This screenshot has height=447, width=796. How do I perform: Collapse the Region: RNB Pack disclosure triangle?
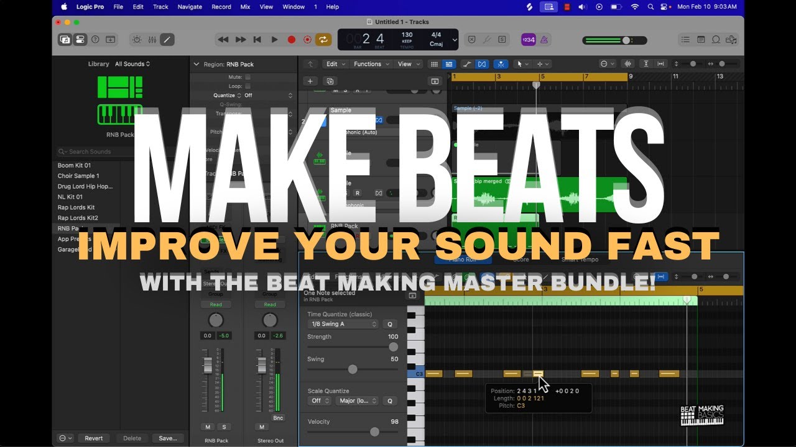tap(197, 64)
